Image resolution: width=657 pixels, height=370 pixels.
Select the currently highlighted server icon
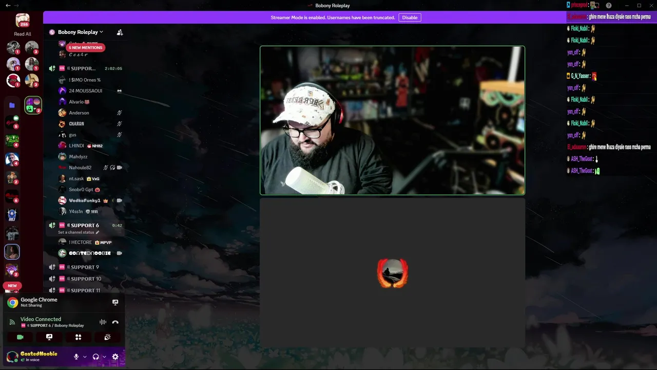click(x=12, y=252)
